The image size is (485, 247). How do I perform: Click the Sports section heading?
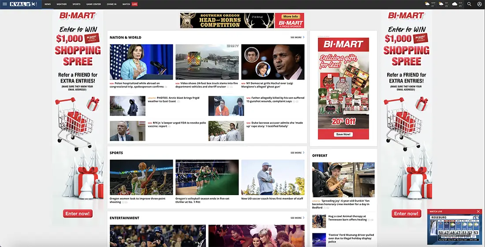(116, 153)
